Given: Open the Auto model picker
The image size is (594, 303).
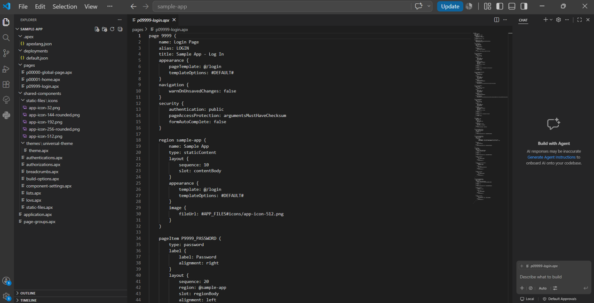Looking at the screenshot, I should (x=543, y=288).
